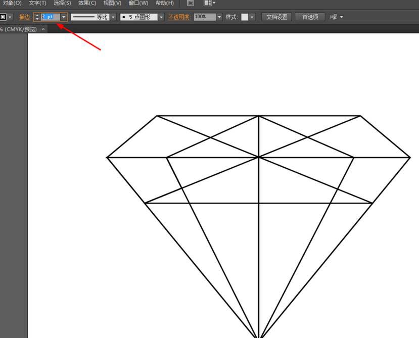Click the 样式 style swatch

245,17
